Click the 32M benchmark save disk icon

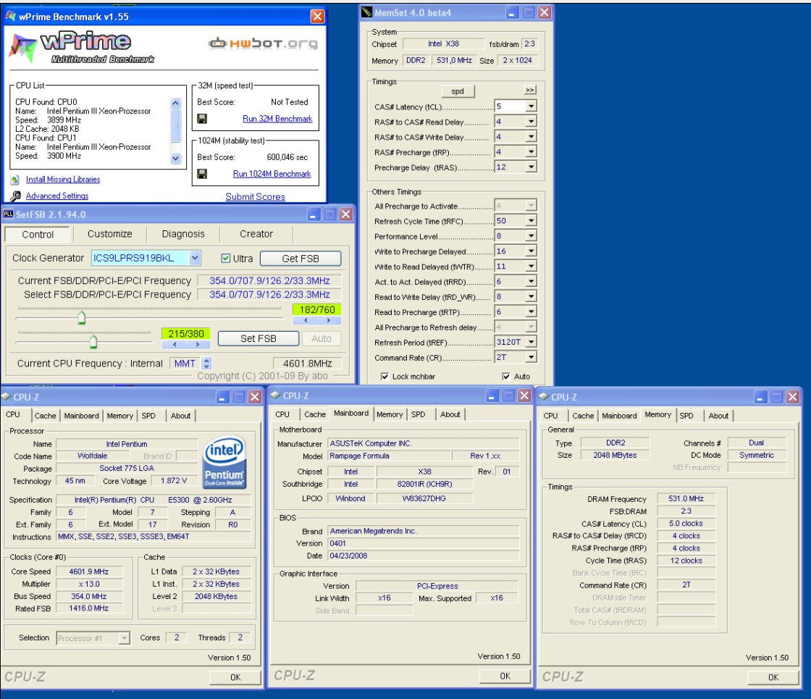click(x=202, y=119)
